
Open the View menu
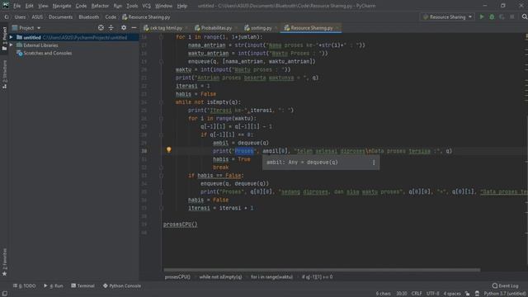(43, 6)
